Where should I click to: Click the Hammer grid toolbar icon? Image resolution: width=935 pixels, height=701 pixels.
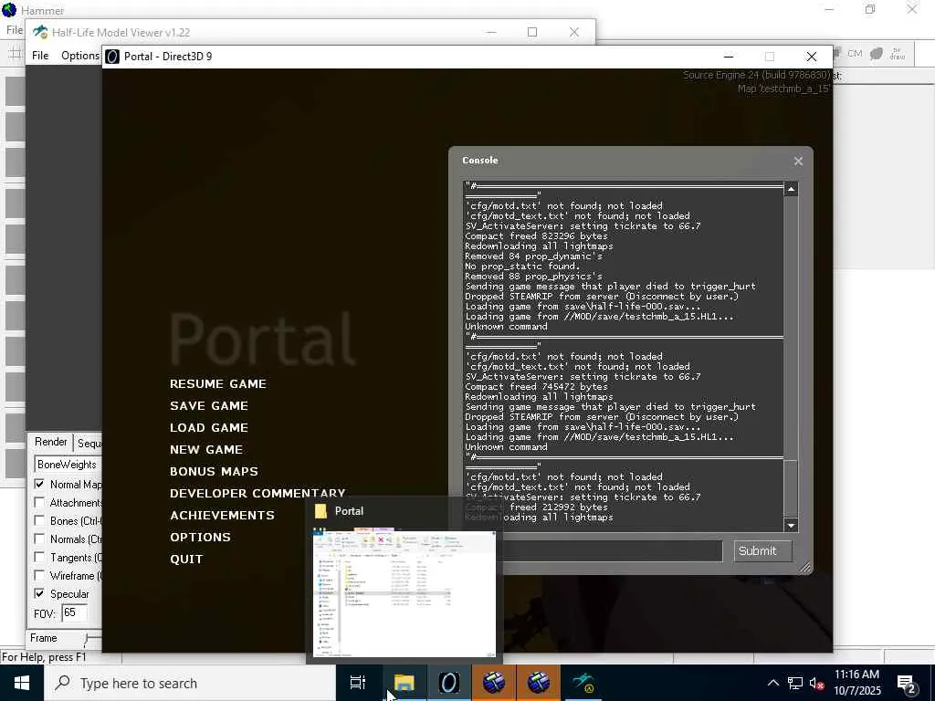[15, 54]
